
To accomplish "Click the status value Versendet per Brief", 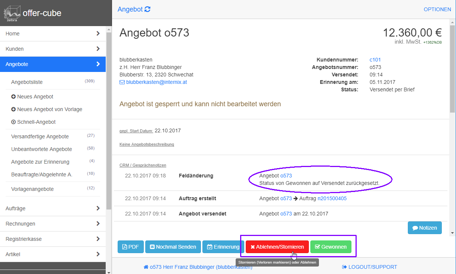I will click(x=392, y=89).
